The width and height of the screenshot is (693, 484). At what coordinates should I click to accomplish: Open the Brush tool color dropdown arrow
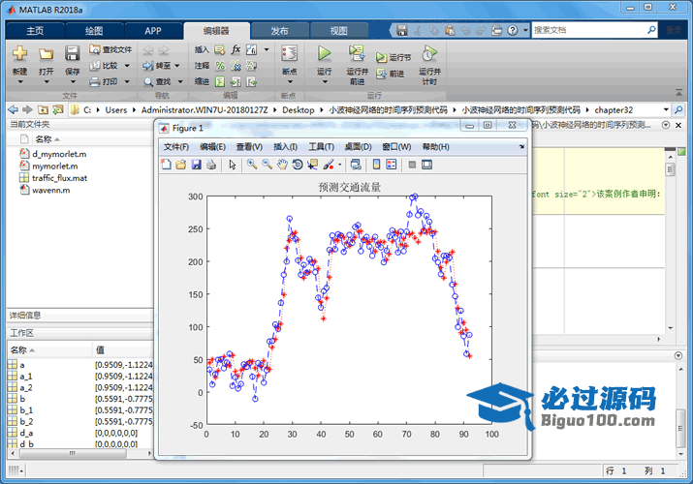[339, 165]
